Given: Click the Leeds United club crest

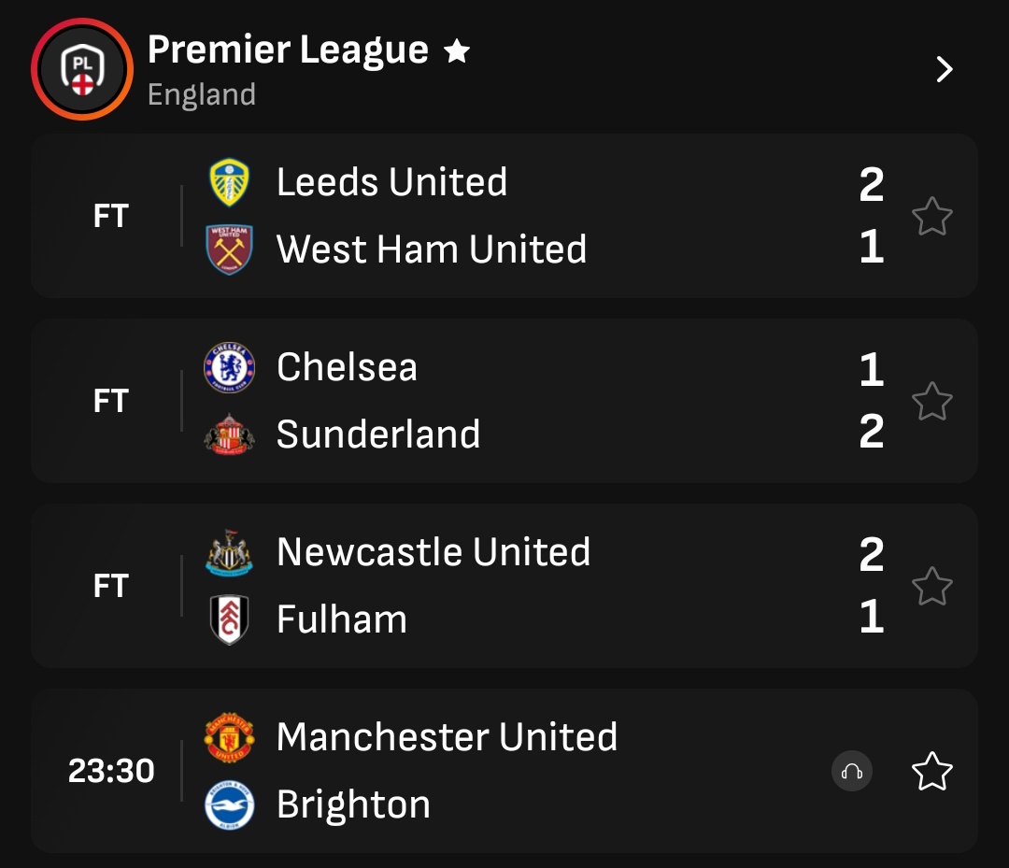Looking at the screenshot, I should click(x=229, y=182).
